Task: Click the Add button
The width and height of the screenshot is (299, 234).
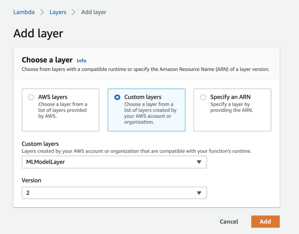Action: (265, 221)
